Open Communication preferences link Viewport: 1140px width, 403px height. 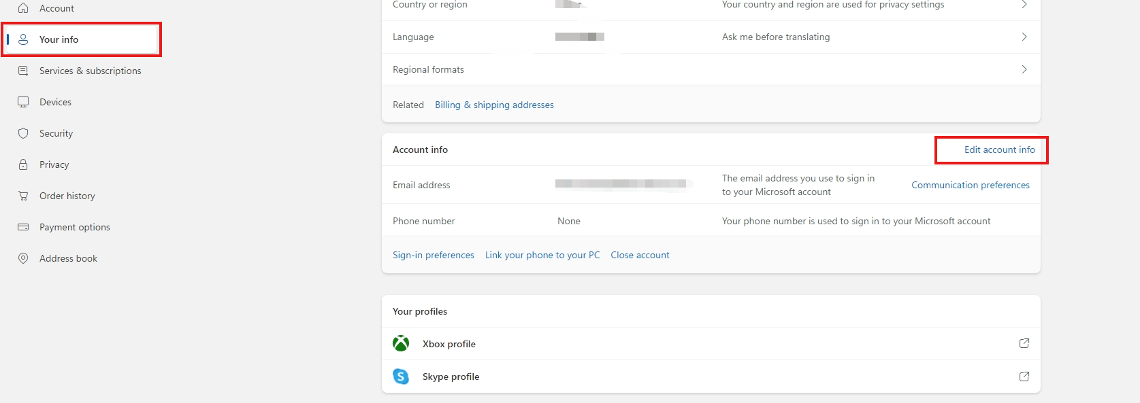coord(970,185)
